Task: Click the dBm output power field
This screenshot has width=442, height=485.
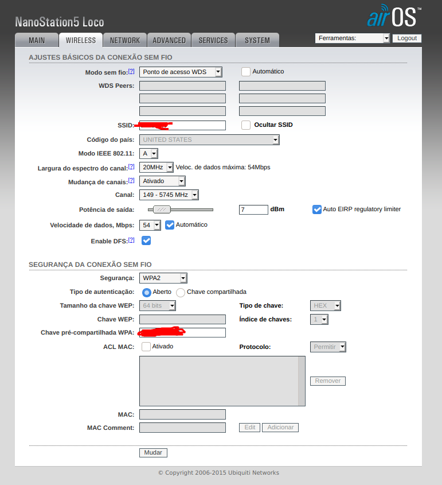Action: [253, 209]
